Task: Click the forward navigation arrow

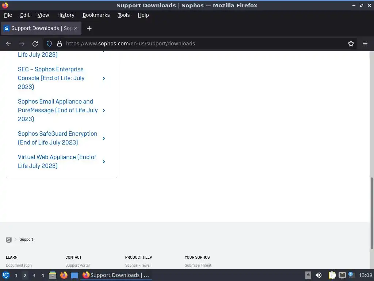Action: 22,44
